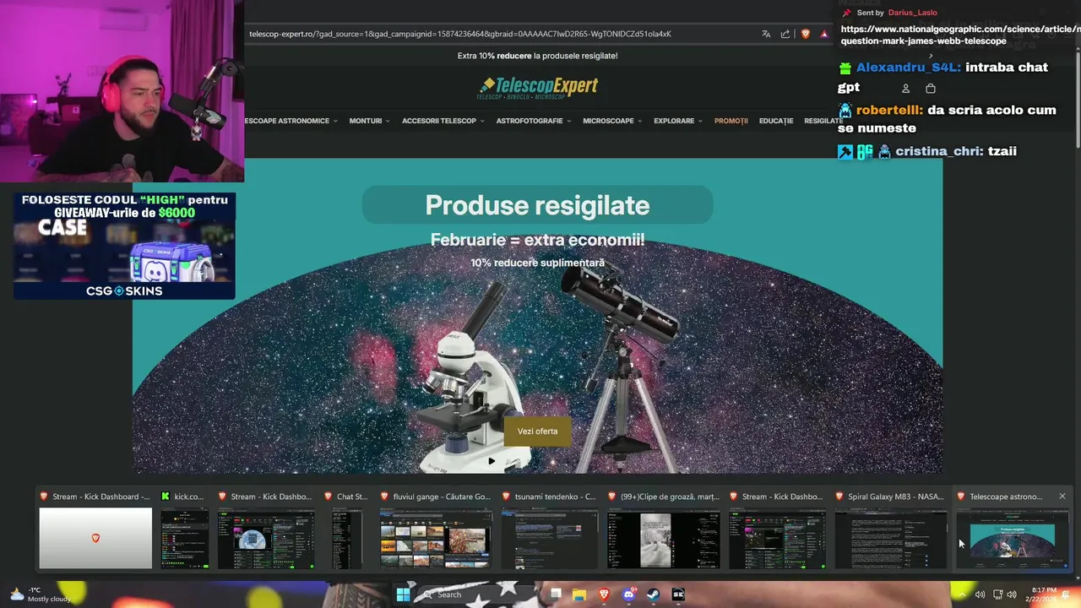Image resolution: width=1081 pixels, height=608 pixels.
Task: Open the browser translate page icon
Action: coord(766,34)
